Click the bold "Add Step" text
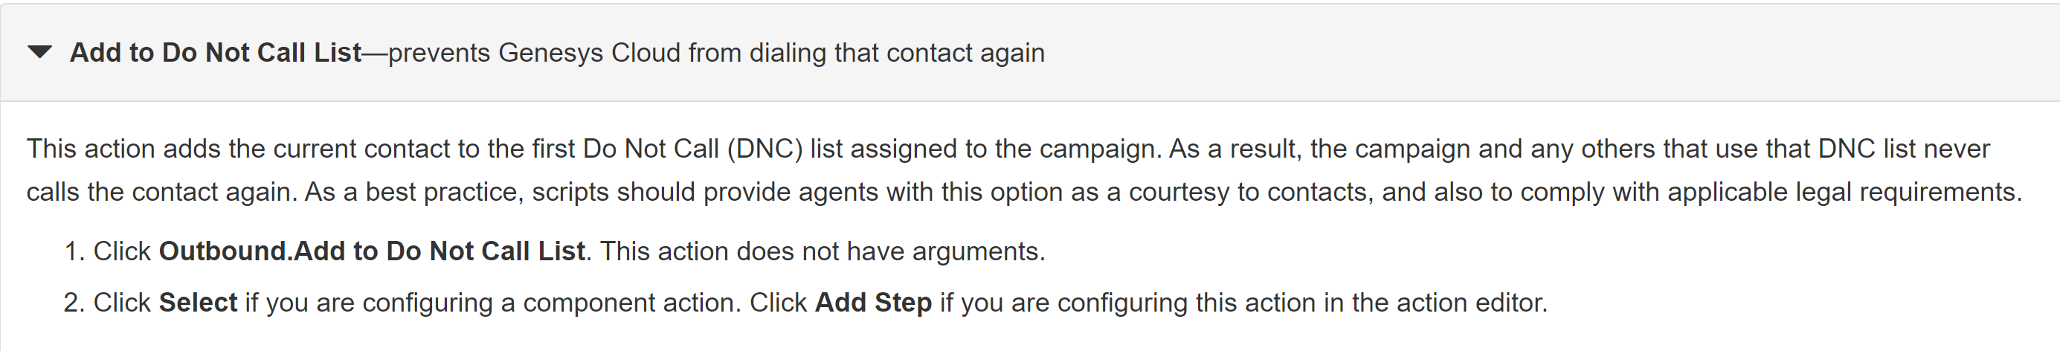Screen dimensions: 2060x351 click(x=873, y=302)
